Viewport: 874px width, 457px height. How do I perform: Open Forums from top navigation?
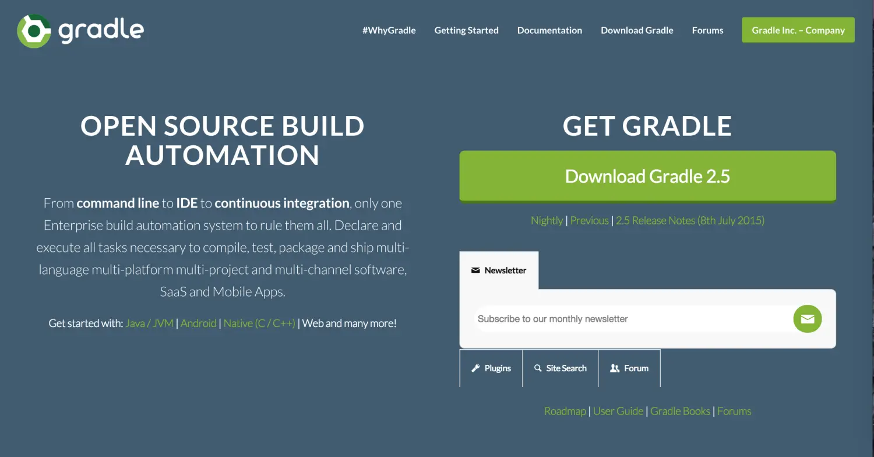(x=707, y=30)
